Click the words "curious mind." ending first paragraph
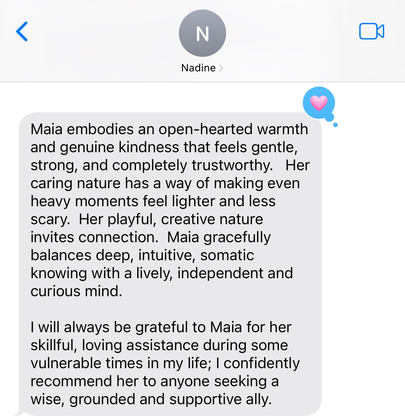This screenshot has height=420, width=405. pyautogui.click(x=76, y=291)
